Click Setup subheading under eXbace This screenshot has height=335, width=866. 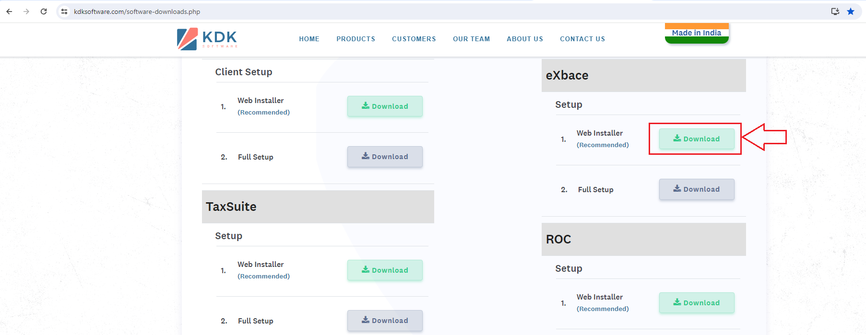point(569,104)
